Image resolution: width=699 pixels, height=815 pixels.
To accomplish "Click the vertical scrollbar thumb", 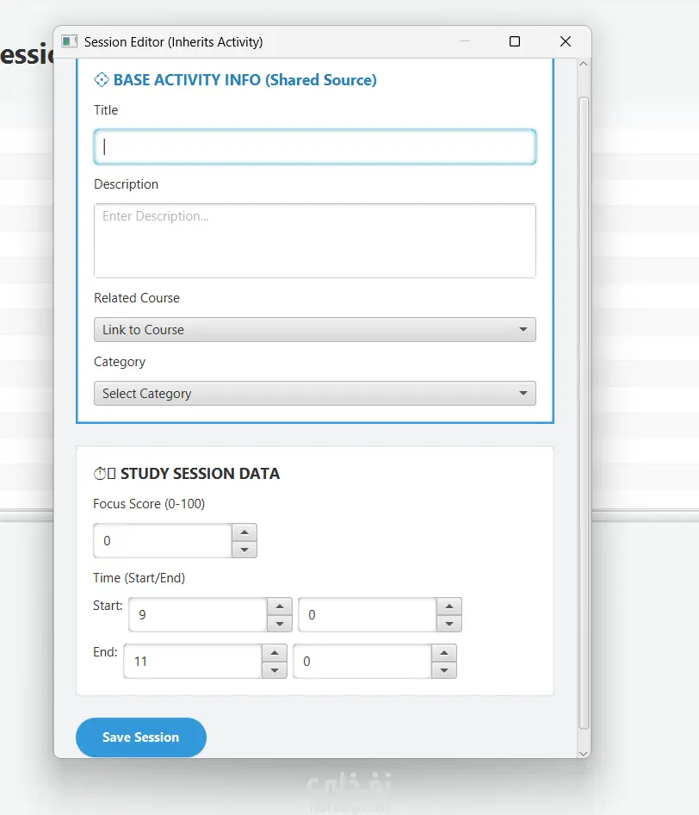I will pos(583,414).
